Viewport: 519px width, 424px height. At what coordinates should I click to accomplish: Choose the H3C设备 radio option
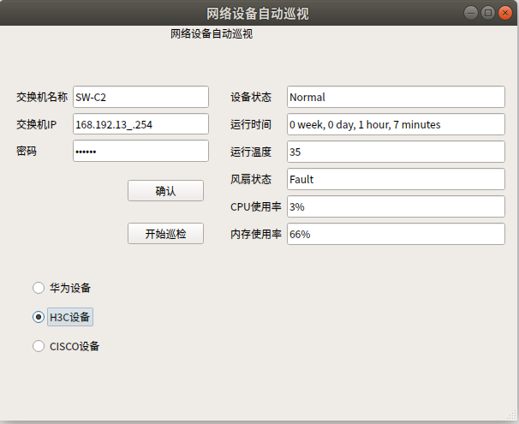(x=39, y=317)
